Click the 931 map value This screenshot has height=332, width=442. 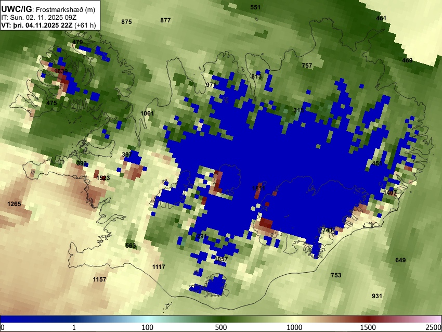coord(377,296)
